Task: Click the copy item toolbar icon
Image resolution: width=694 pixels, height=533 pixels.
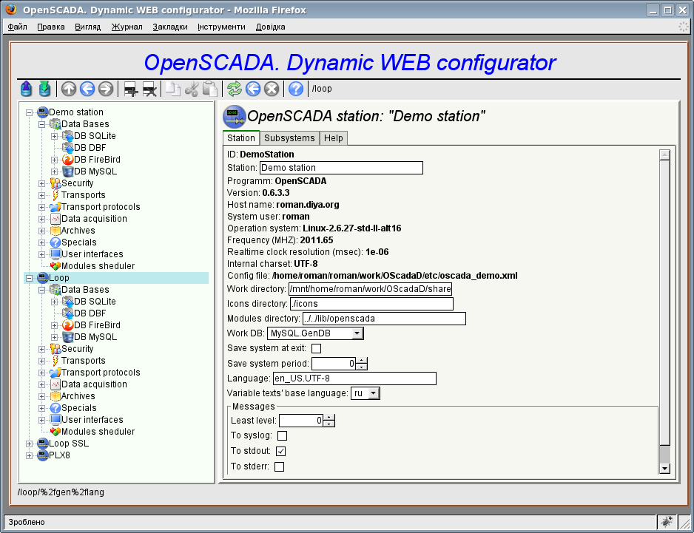Action: point(173,89)
